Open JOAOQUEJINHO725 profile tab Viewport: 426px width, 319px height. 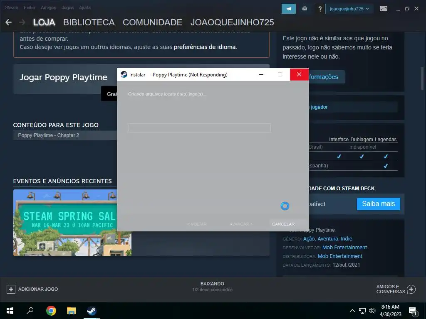point(232,22)
